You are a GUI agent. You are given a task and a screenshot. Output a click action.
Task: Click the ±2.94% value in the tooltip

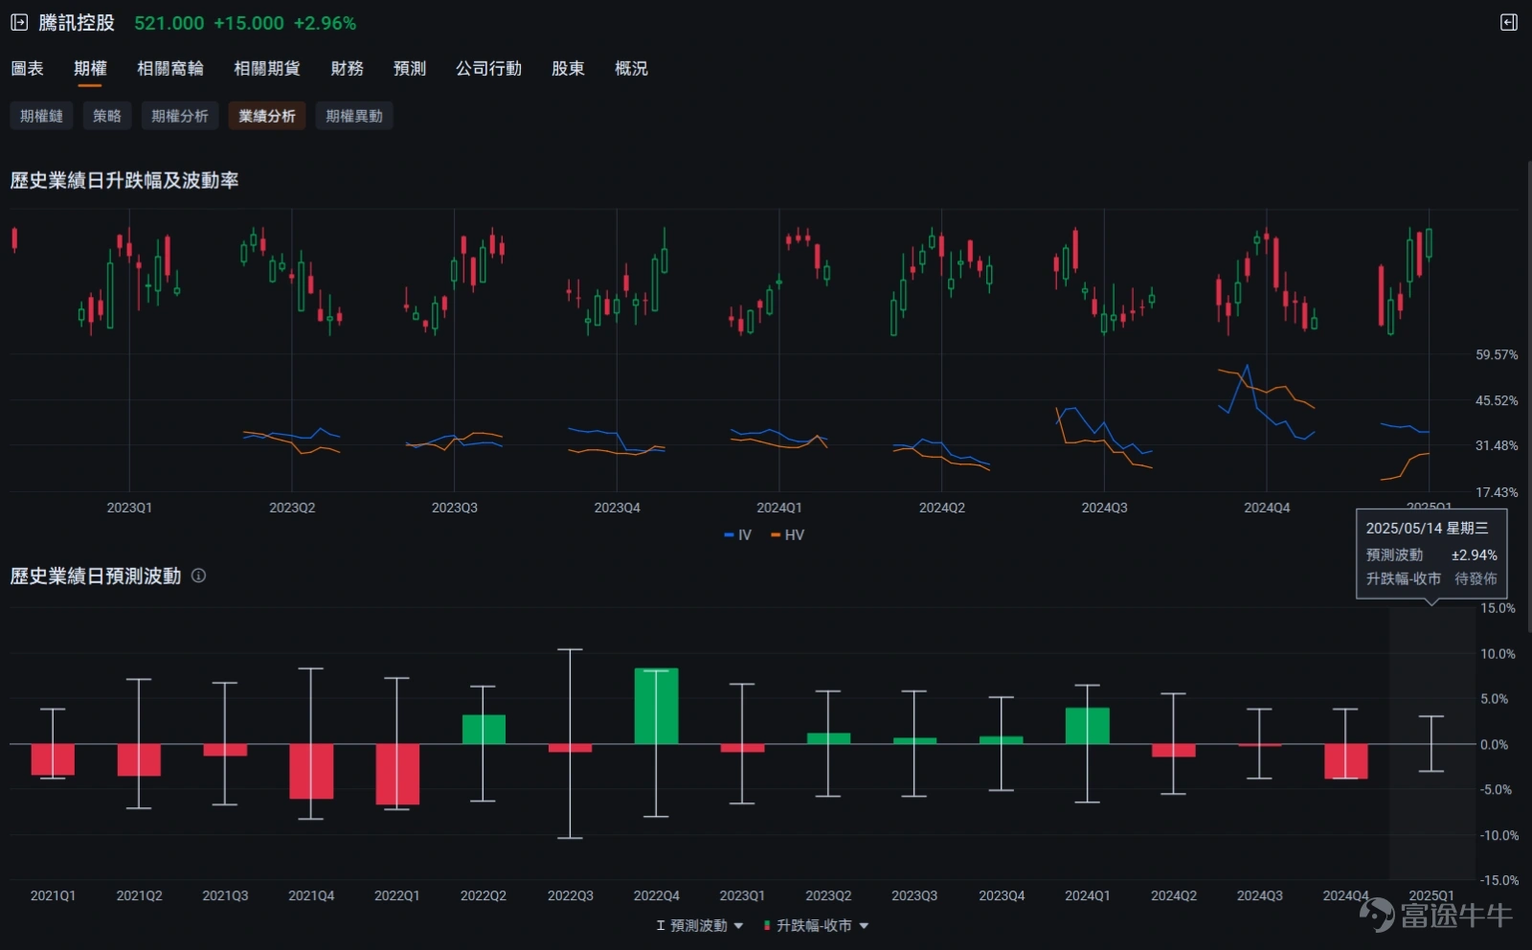point(1475,554)
